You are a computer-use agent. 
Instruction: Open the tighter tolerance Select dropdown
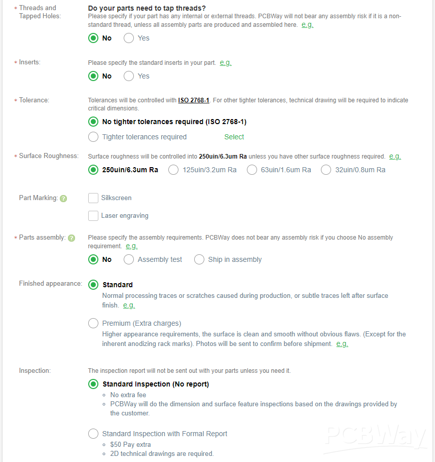click(x=234, y=137)
